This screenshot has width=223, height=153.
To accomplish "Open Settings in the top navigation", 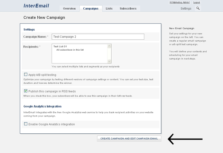I will (186, 9).
